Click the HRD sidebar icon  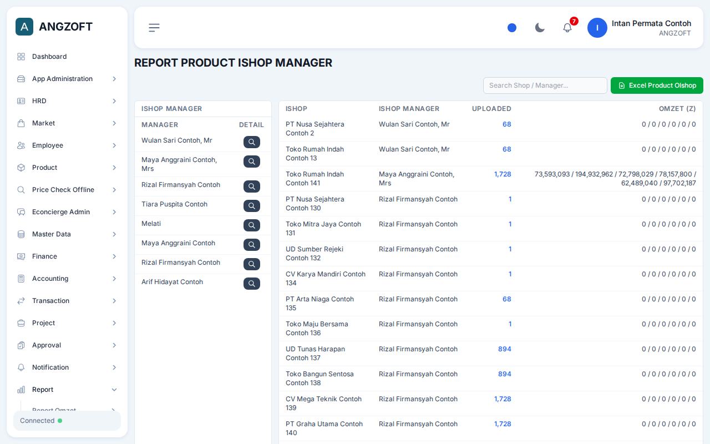coord(21,101)
